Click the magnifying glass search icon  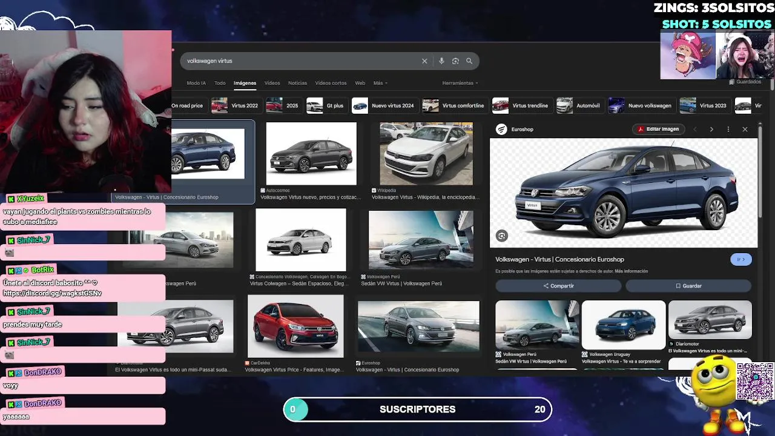[469, 61]
